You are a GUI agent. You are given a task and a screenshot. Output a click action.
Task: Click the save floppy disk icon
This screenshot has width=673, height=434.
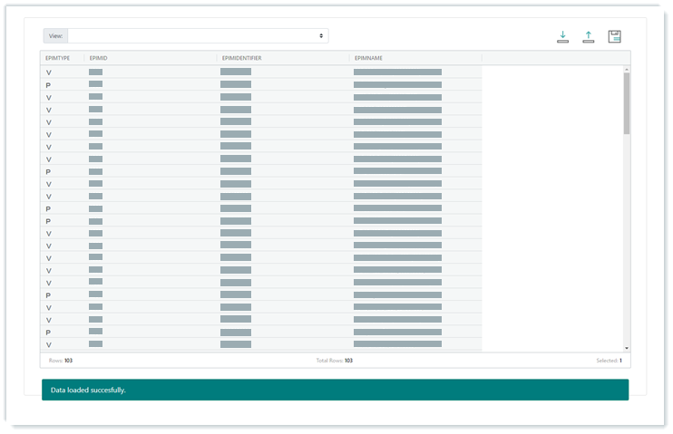(x=614, y=36)
